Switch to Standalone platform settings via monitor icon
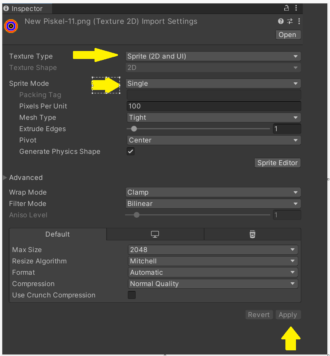 [155, 234]
